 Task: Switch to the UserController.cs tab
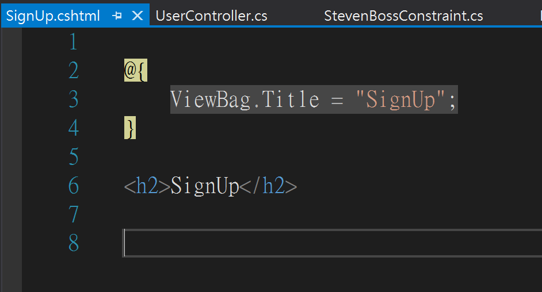click(x=211, y=16)
